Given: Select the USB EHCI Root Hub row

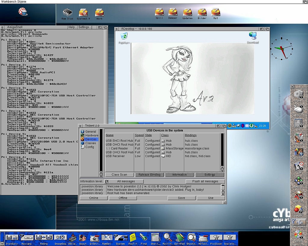Looking at the screenshot, I should [x=162, y=141].
